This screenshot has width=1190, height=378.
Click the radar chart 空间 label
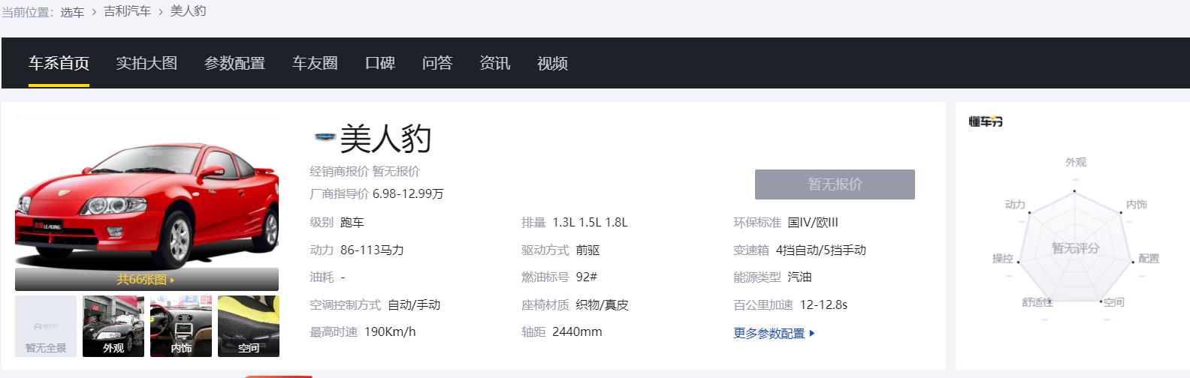[1113, 302]
